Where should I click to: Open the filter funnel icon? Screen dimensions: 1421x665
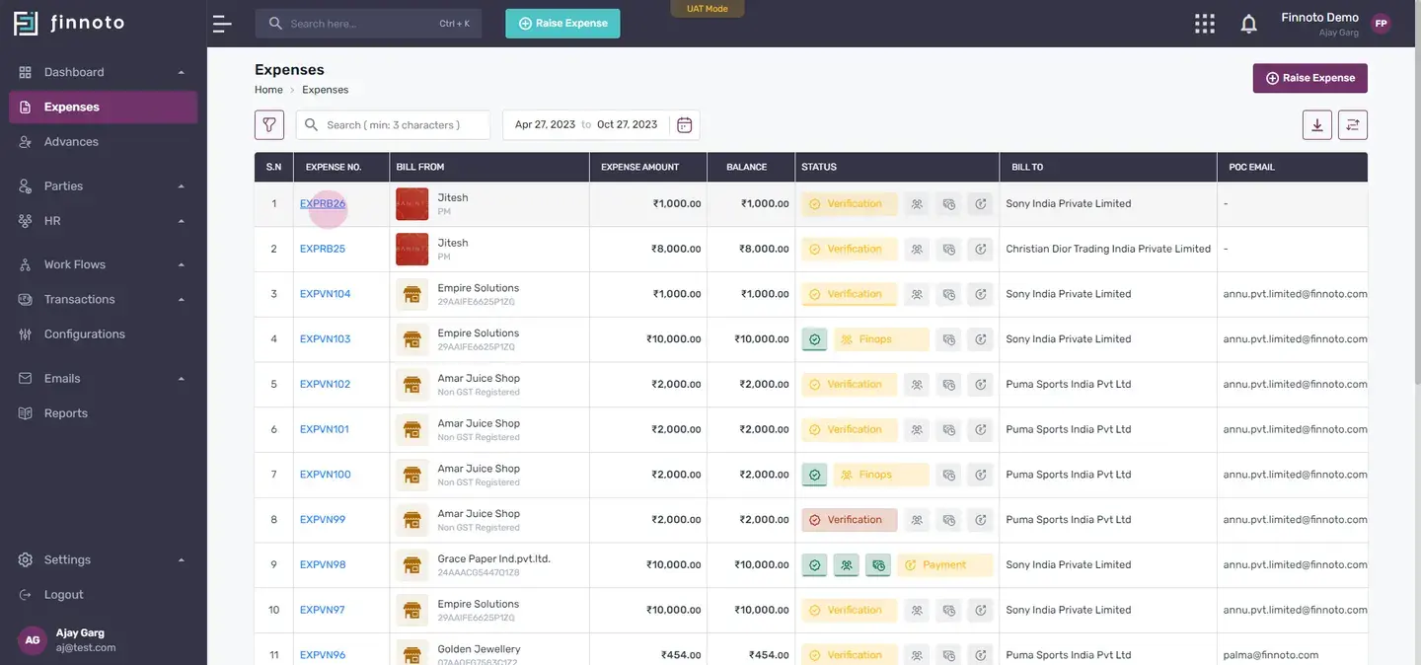click(x=269, y=125)
